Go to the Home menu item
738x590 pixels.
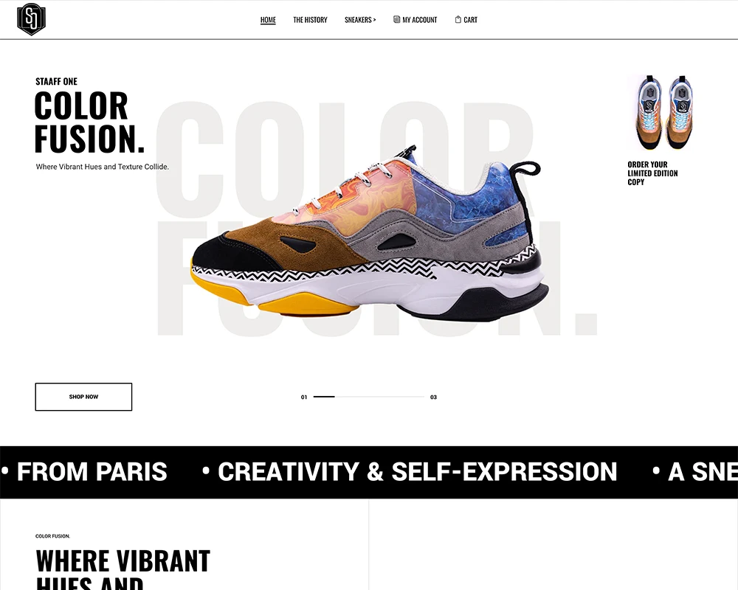[268, 20]
